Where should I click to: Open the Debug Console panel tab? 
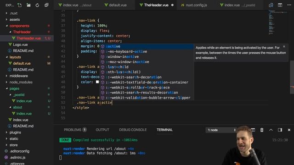[x=133, y=130]
